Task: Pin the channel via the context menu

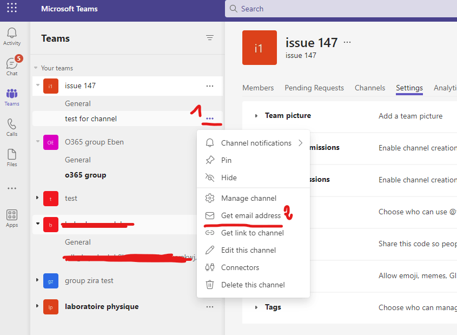Action: pos(227,160)
